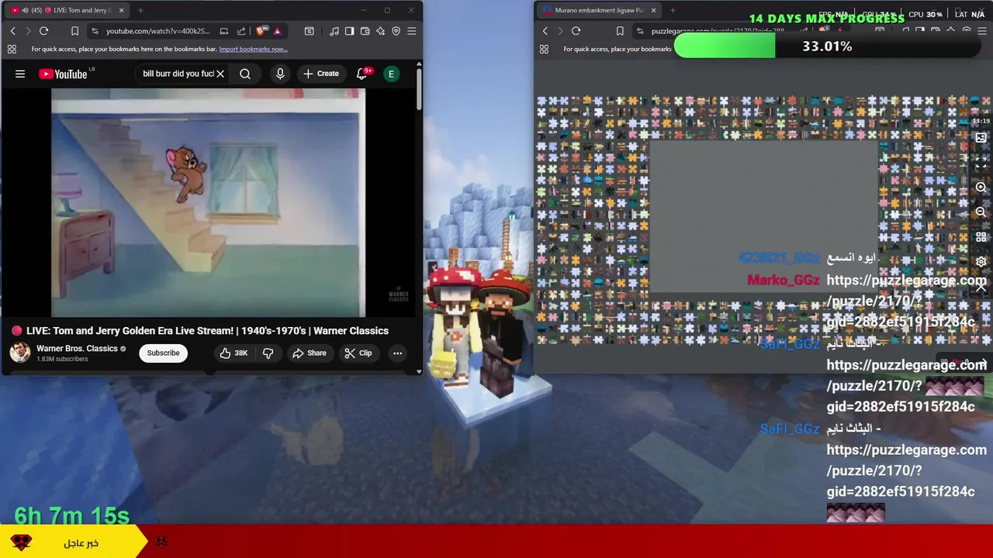Click the YouTube address bar URL
Image resolution: width=993 pixels, height=558 pixels.
(x=157, y=31)
